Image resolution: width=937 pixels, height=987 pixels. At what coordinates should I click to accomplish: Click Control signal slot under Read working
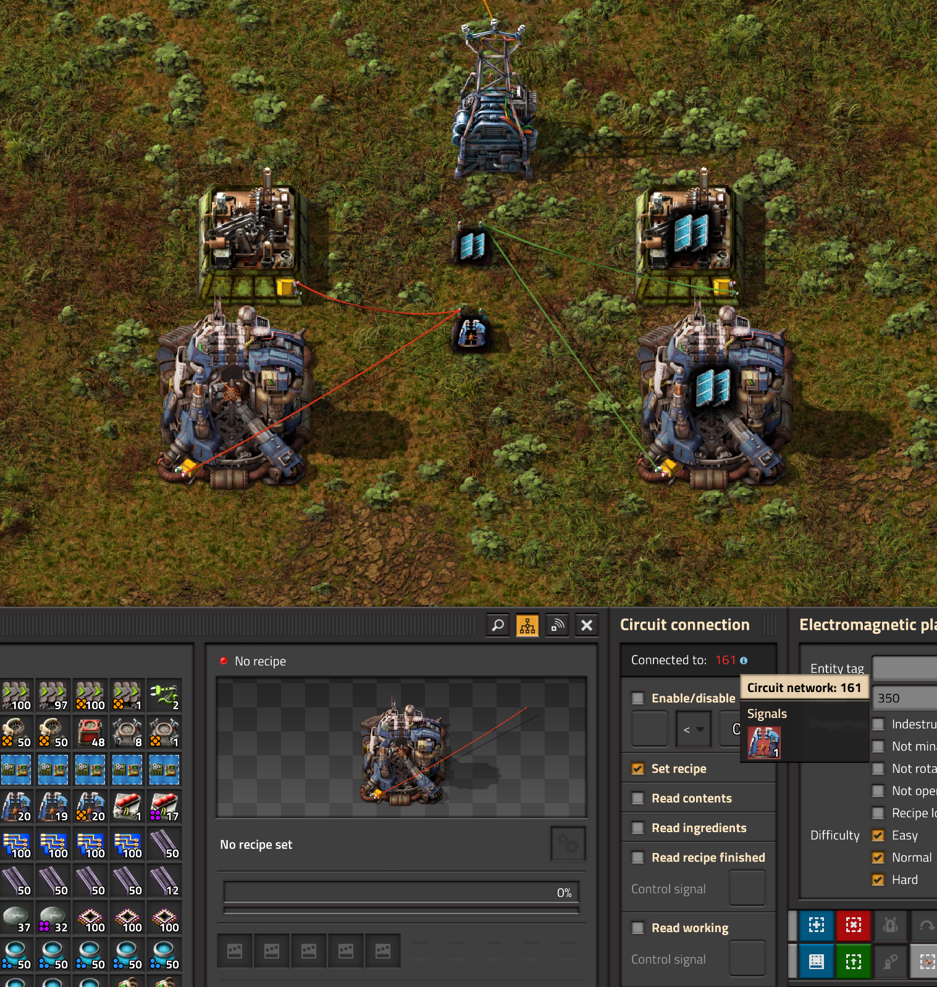tap(747, 959)
